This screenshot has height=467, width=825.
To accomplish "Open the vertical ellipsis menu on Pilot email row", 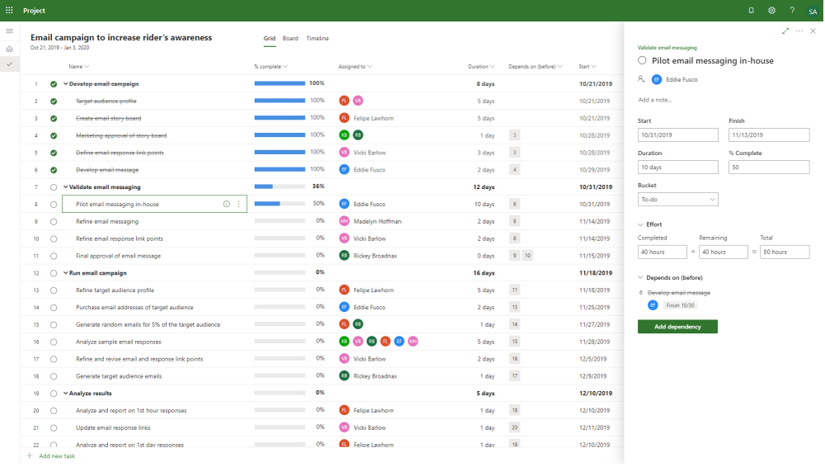I will click(x=239, y=205).
